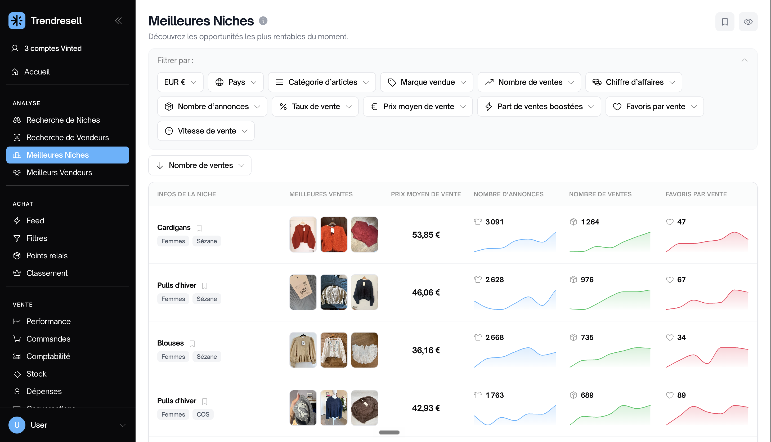
Task: Expand the User menu chevron
Action: (123, 425)
